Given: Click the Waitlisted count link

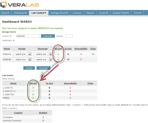Looking at the screenshot, I should pos(14,40).
